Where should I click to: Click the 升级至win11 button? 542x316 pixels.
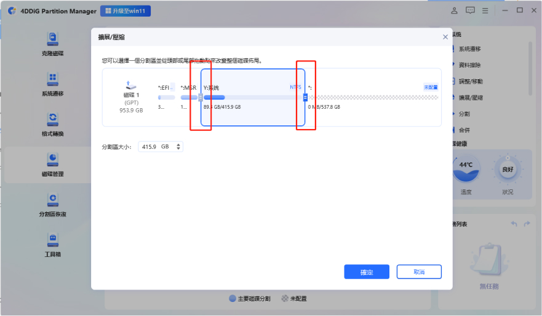point(126,11)
